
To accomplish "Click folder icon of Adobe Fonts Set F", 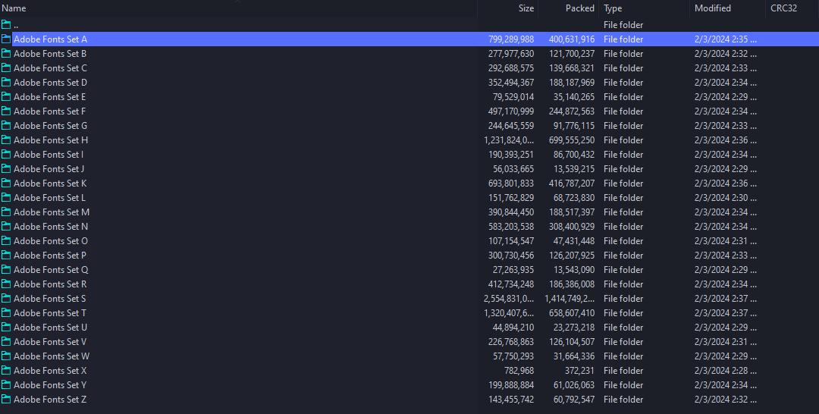I will [x=6, y=111].
